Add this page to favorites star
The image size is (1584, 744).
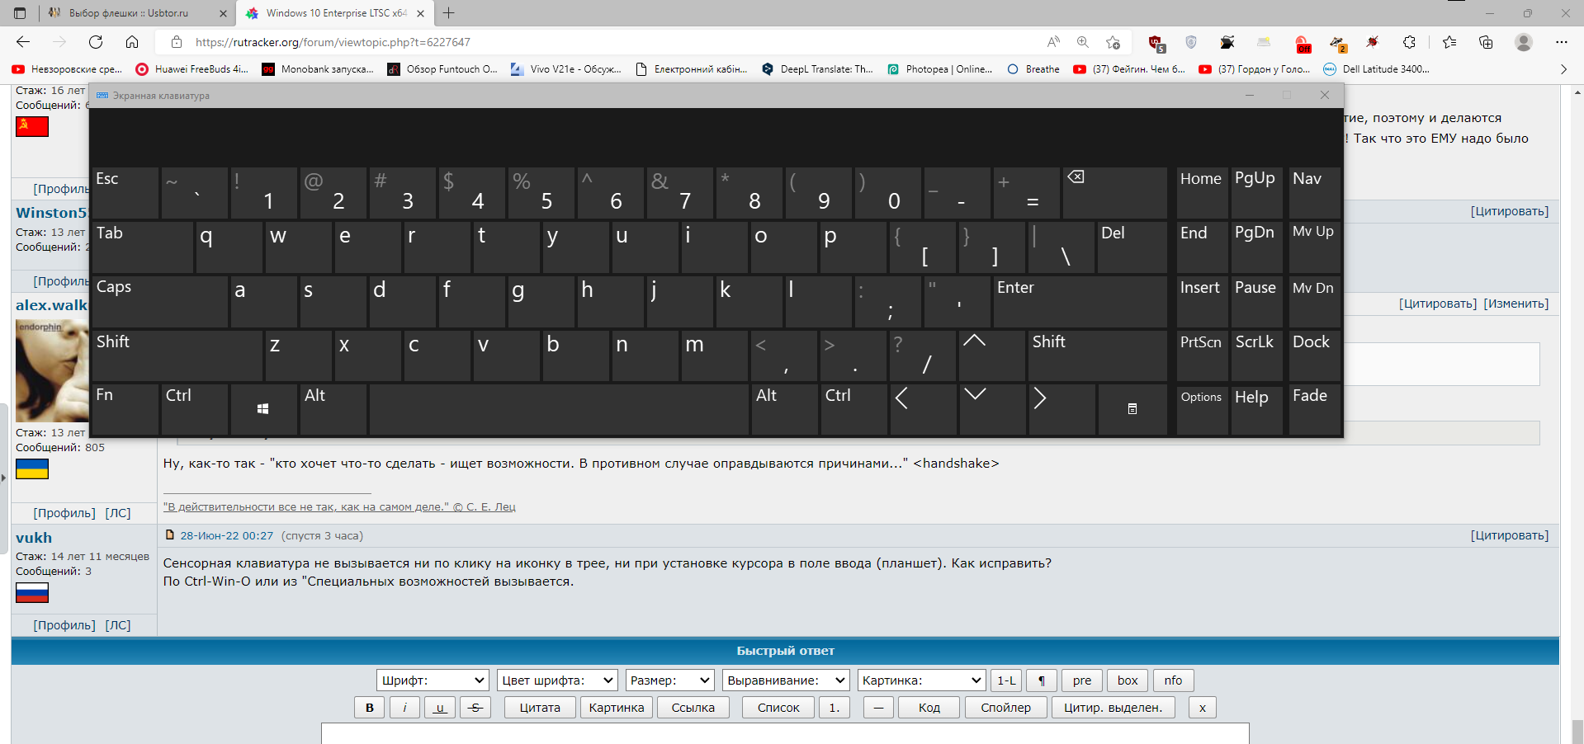1113,42
